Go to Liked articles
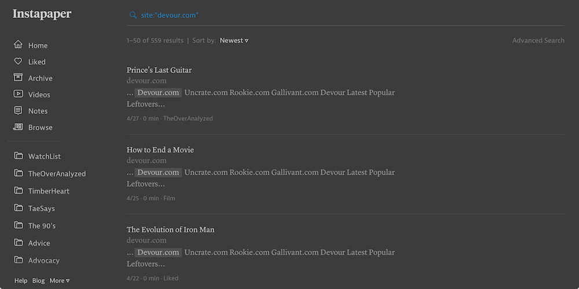 click(37, 62)
